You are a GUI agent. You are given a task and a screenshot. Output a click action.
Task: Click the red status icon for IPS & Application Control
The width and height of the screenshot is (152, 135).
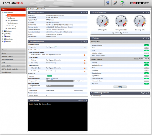(x=85, y=55)
